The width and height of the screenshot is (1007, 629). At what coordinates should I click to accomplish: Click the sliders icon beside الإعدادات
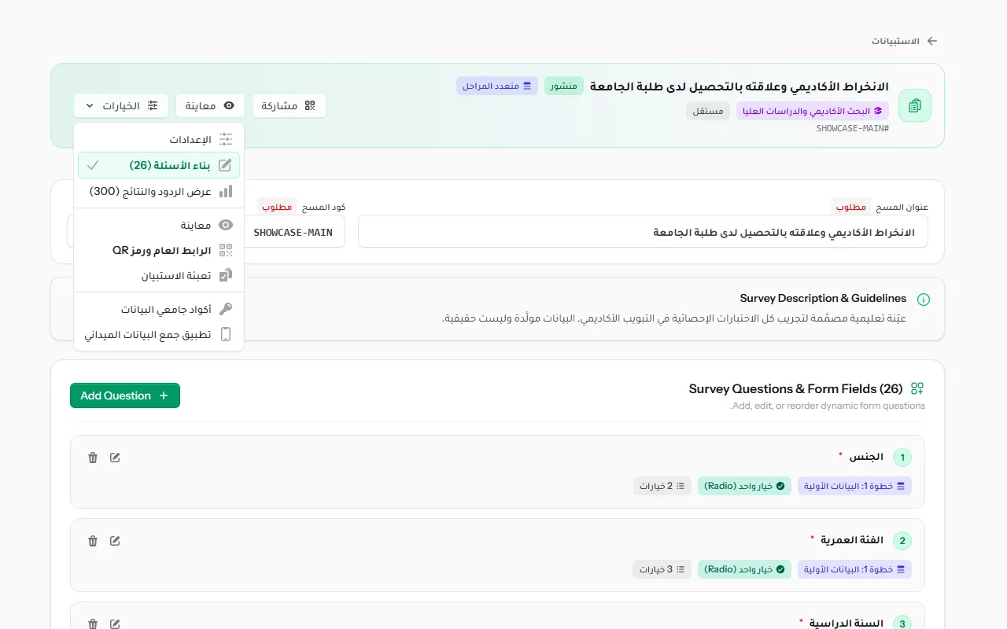point(226,140)
